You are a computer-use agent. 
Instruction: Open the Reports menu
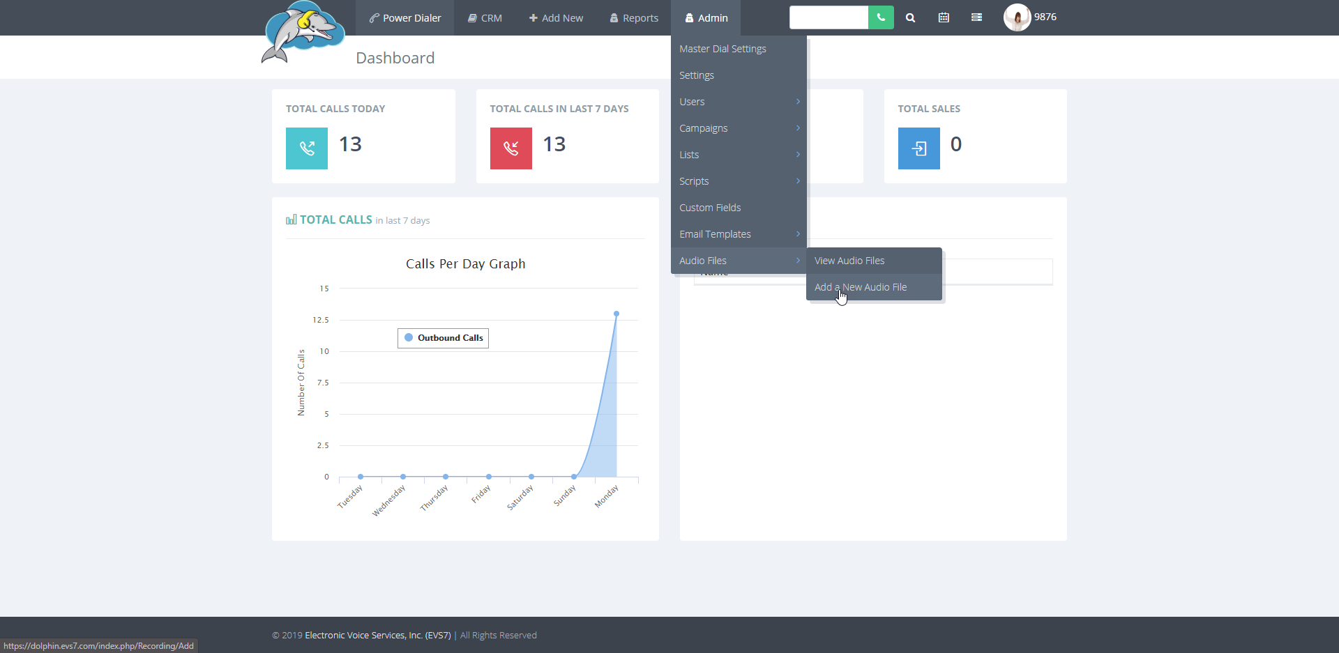(634, 18)
